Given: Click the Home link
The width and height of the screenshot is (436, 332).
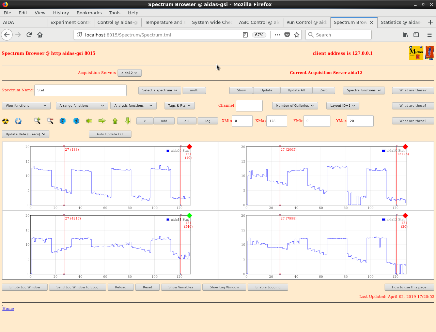Looking at the screenshot, I should point(8,308).
